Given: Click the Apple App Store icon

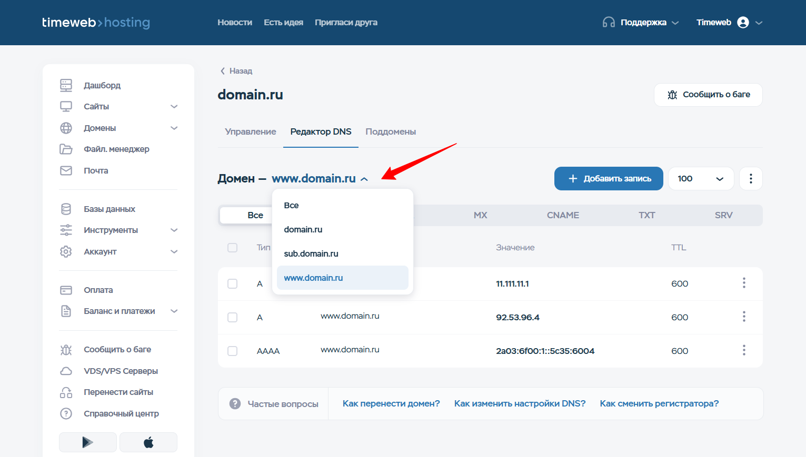Looking at the screenshot, I should click(x=148, y=442).
